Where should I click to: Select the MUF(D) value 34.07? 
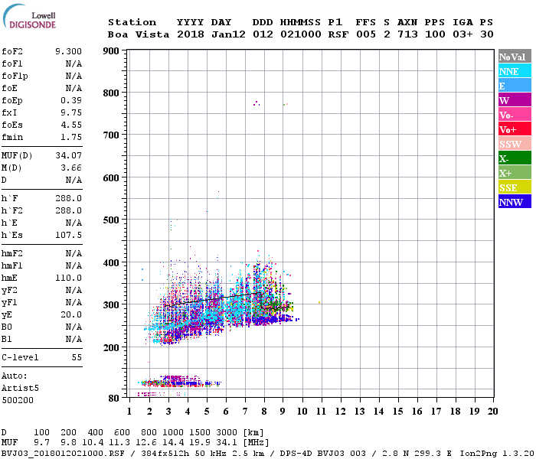[x=68, y=156]
